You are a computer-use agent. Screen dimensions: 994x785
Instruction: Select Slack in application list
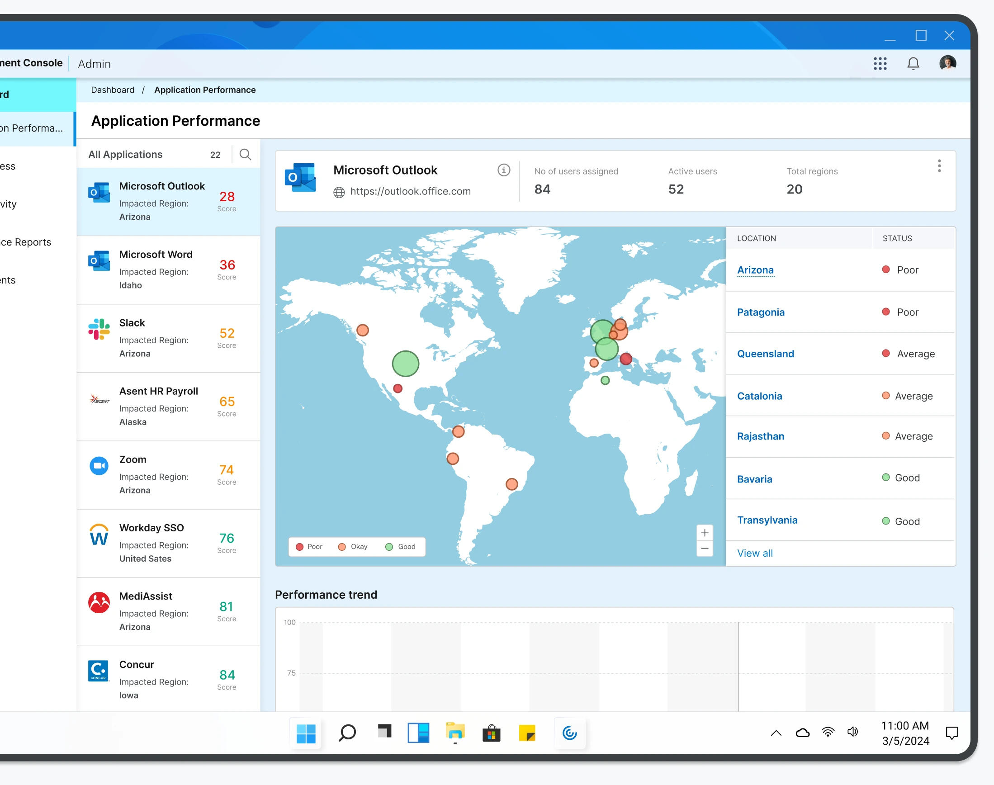click(x=169, y=339)
